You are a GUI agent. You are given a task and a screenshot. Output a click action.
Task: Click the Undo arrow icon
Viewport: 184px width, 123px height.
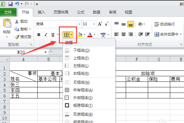17,4
